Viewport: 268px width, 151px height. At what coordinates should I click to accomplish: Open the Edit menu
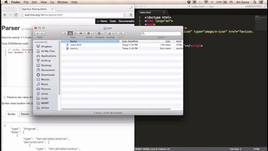click(x=34, y=2)
